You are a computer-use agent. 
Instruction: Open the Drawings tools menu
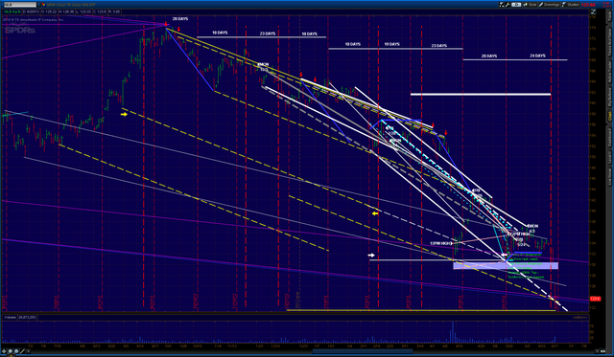click(x=549, y=5)
